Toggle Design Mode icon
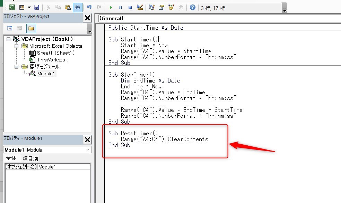This screenshot has height=203, width=341. coord(140,7)
